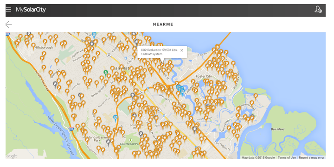Open the Terms of Use link

pyautogui.click(x=287, y=157)
